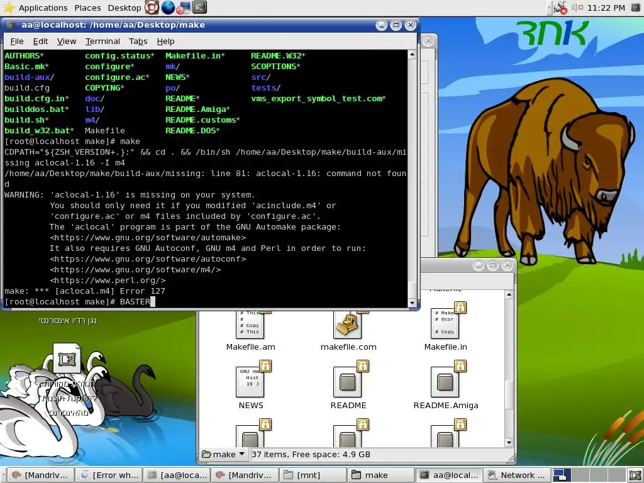The image size is (644, 483).
Task: Open the Desktop menu
Action: [124, 8]
